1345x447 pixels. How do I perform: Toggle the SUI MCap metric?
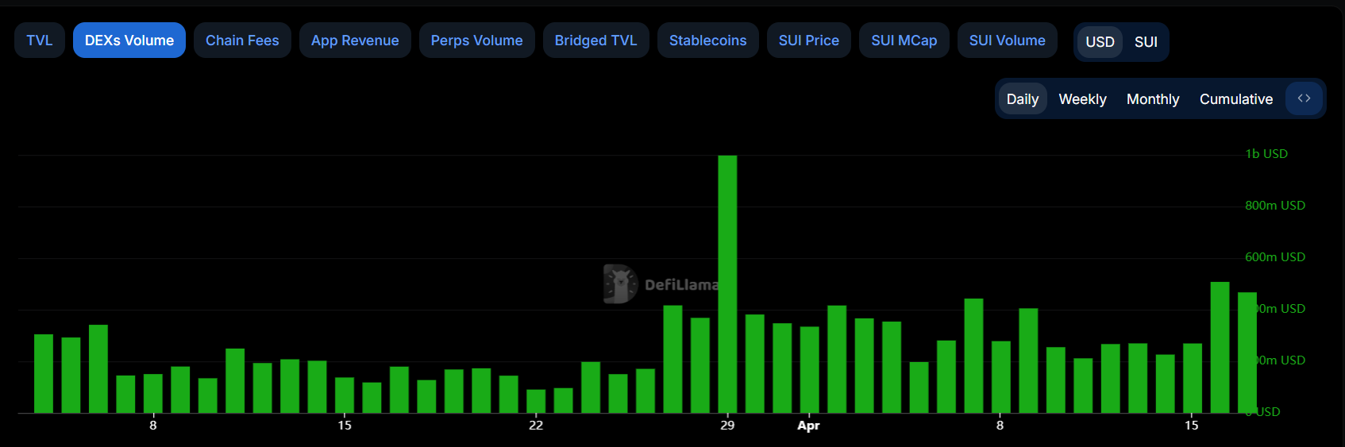[904, 40]
